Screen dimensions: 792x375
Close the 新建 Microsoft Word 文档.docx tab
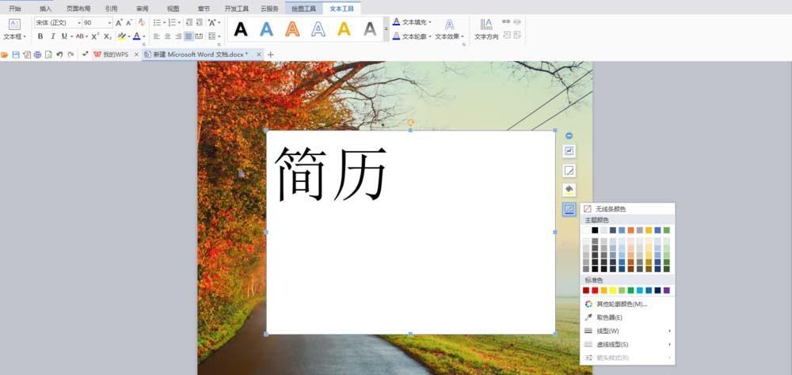tap(259, 55)
